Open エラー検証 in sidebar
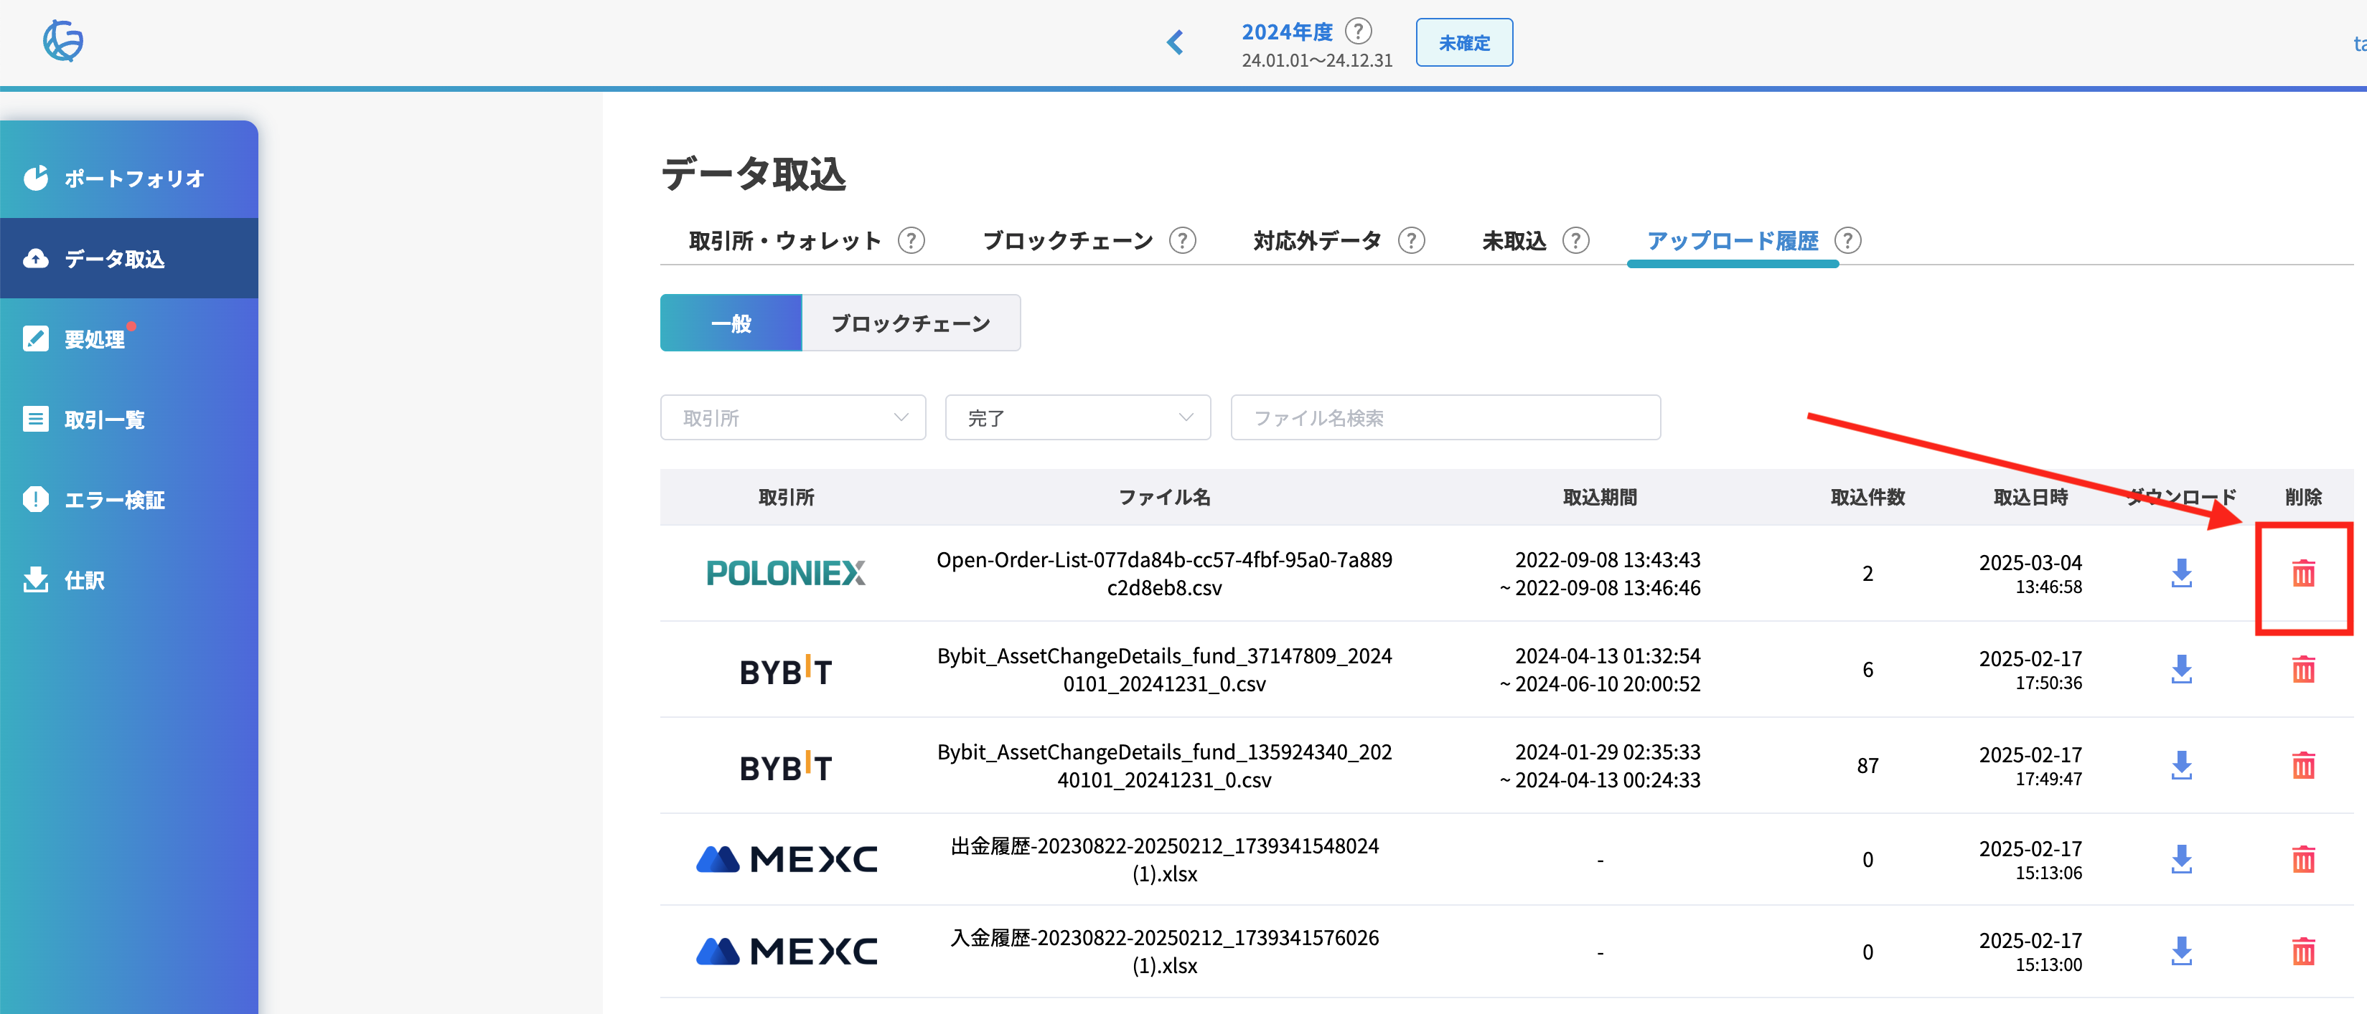Viewport: 2367px width, 1014px height. 128,500
